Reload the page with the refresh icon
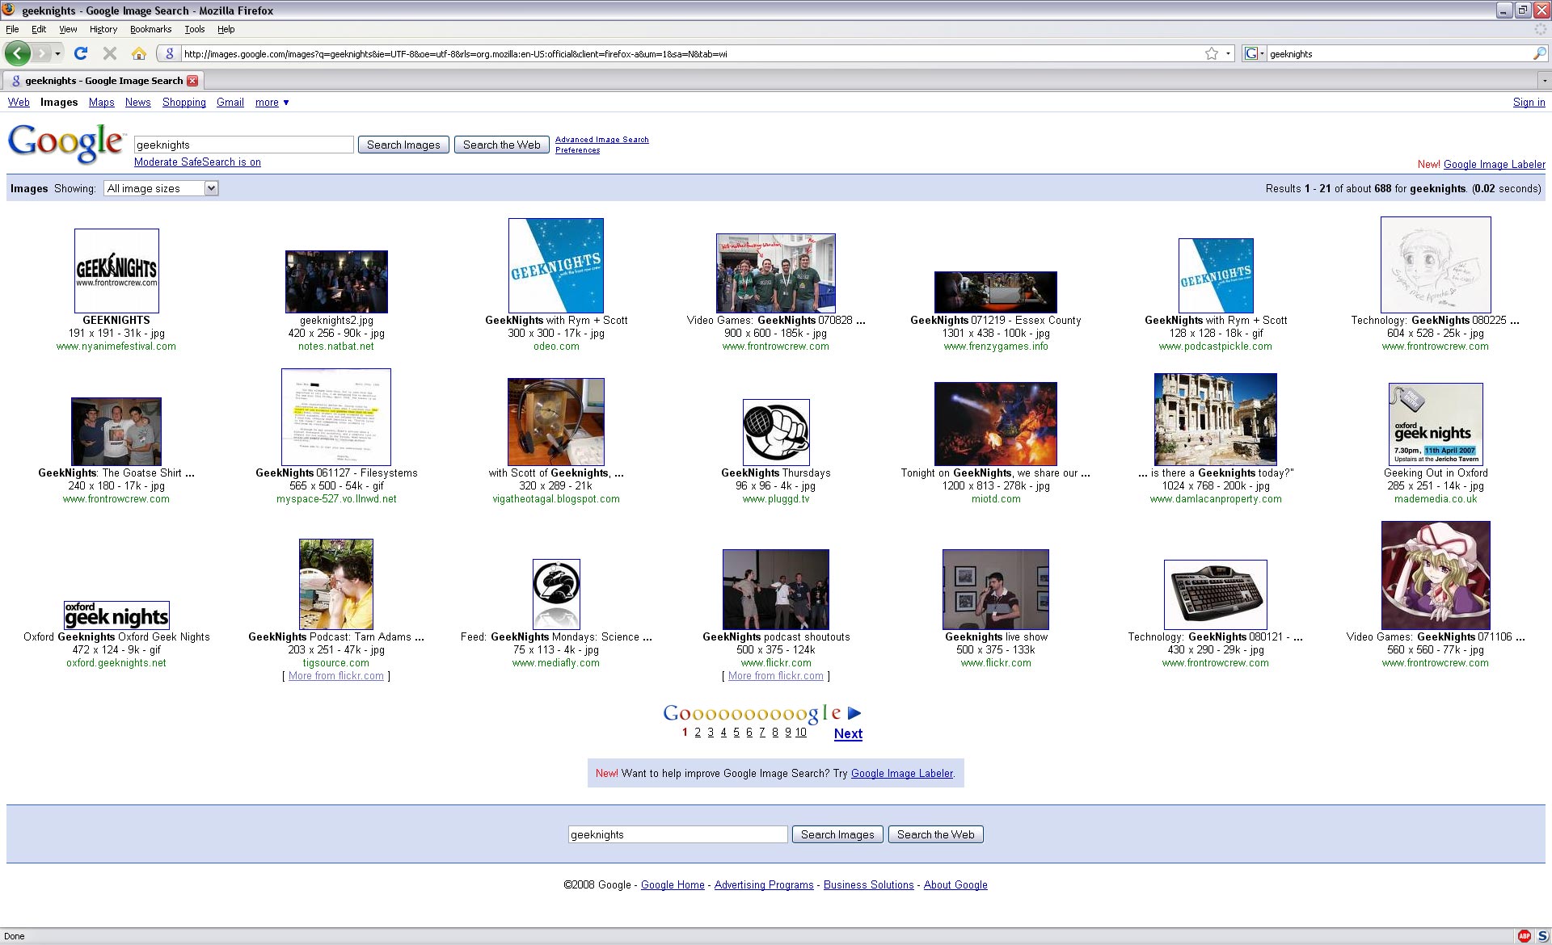Viewport: 1552px width, 945px height. tap(80, 53)
